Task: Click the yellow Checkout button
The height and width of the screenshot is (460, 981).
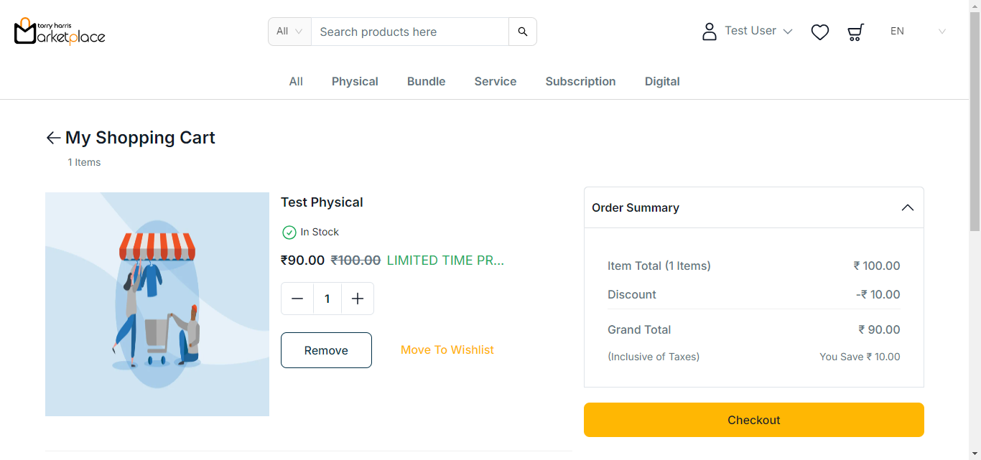Action: point(753,420)
